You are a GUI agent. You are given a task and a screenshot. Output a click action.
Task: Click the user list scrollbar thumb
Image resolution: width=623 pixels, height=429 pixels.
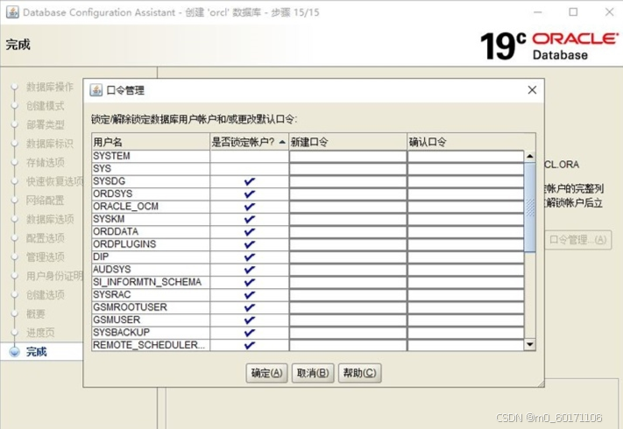point(529,207)
